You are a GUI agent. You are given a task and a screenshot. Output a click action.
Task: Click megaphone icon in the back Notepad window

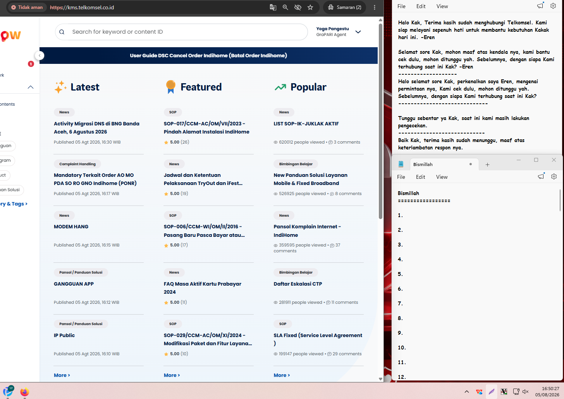540,6
